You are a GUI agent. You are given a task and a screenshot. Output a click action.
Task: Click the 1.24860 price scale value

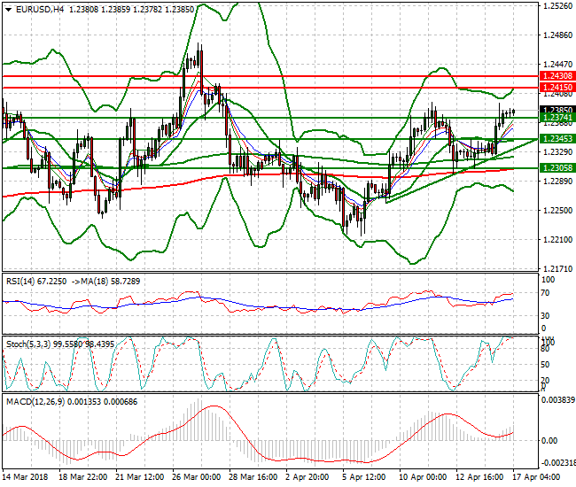click(x=557, y=35)
